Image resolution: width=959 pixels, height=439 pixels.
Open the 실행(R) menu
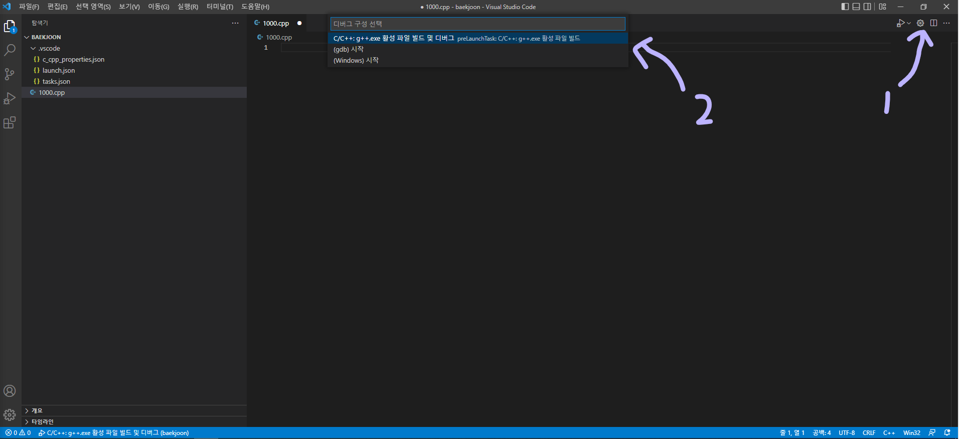tap(188, 7)
